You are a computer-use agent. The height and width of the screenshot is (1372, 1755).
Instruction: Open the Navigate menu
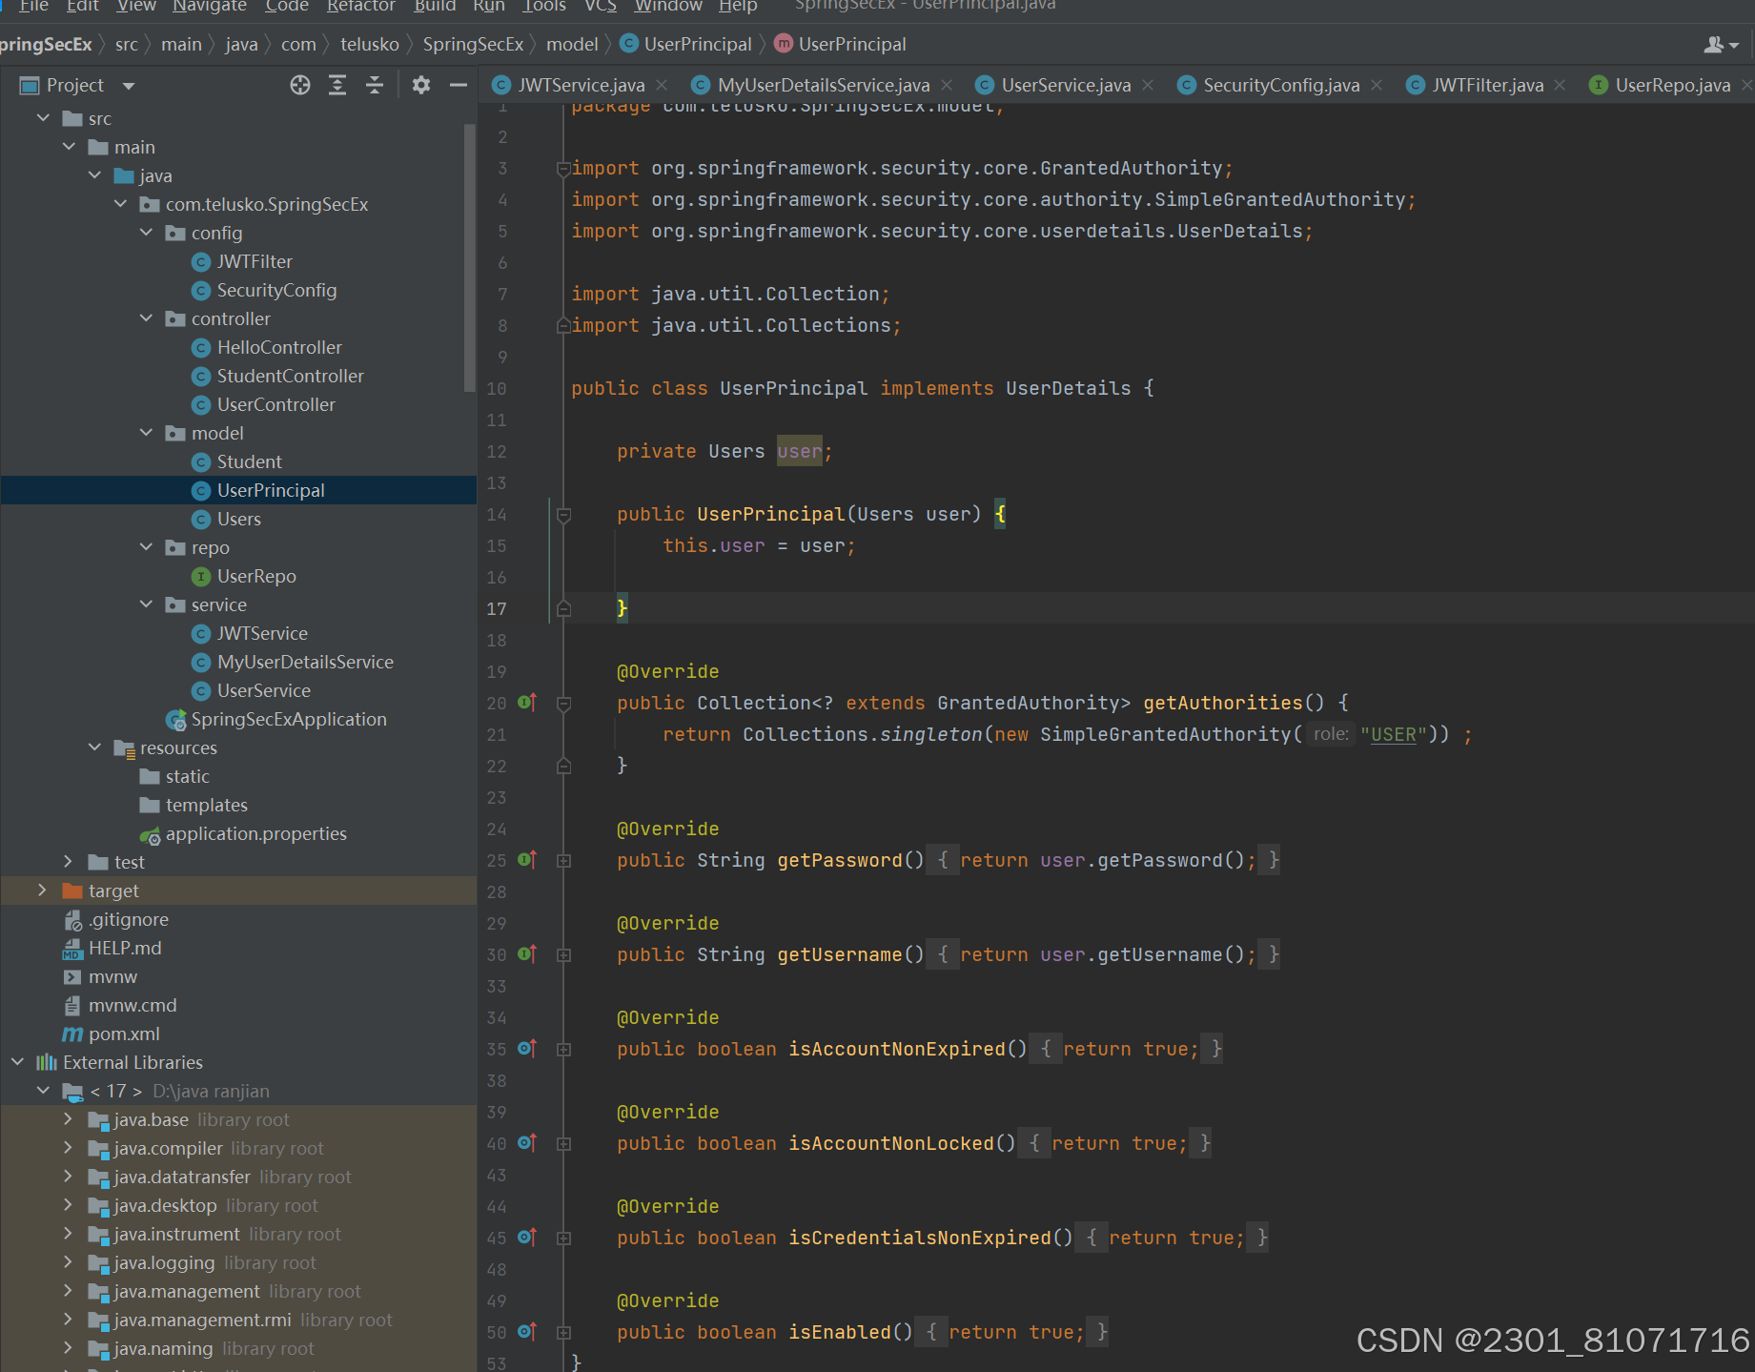coord(209,7)
